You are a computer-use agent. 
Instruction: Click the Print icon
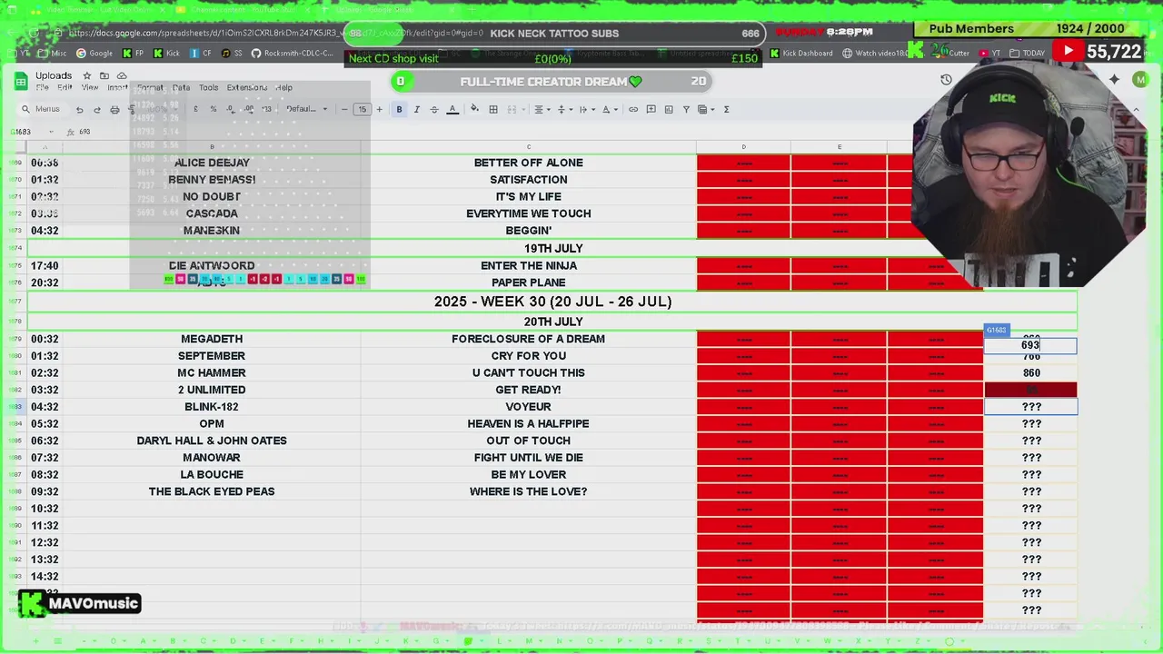click(114, 110)
